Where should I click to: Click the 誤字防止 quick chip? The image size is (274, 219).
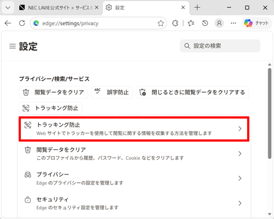[112, 92]
